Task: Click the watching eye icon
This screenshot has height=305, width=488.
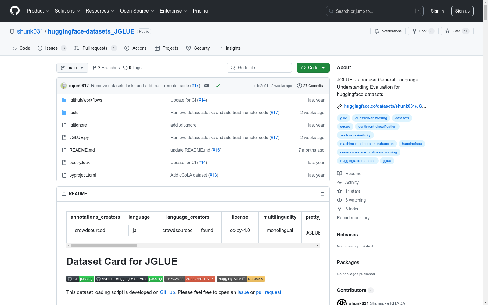Action: pyautogui.click(x=339, y=200)
